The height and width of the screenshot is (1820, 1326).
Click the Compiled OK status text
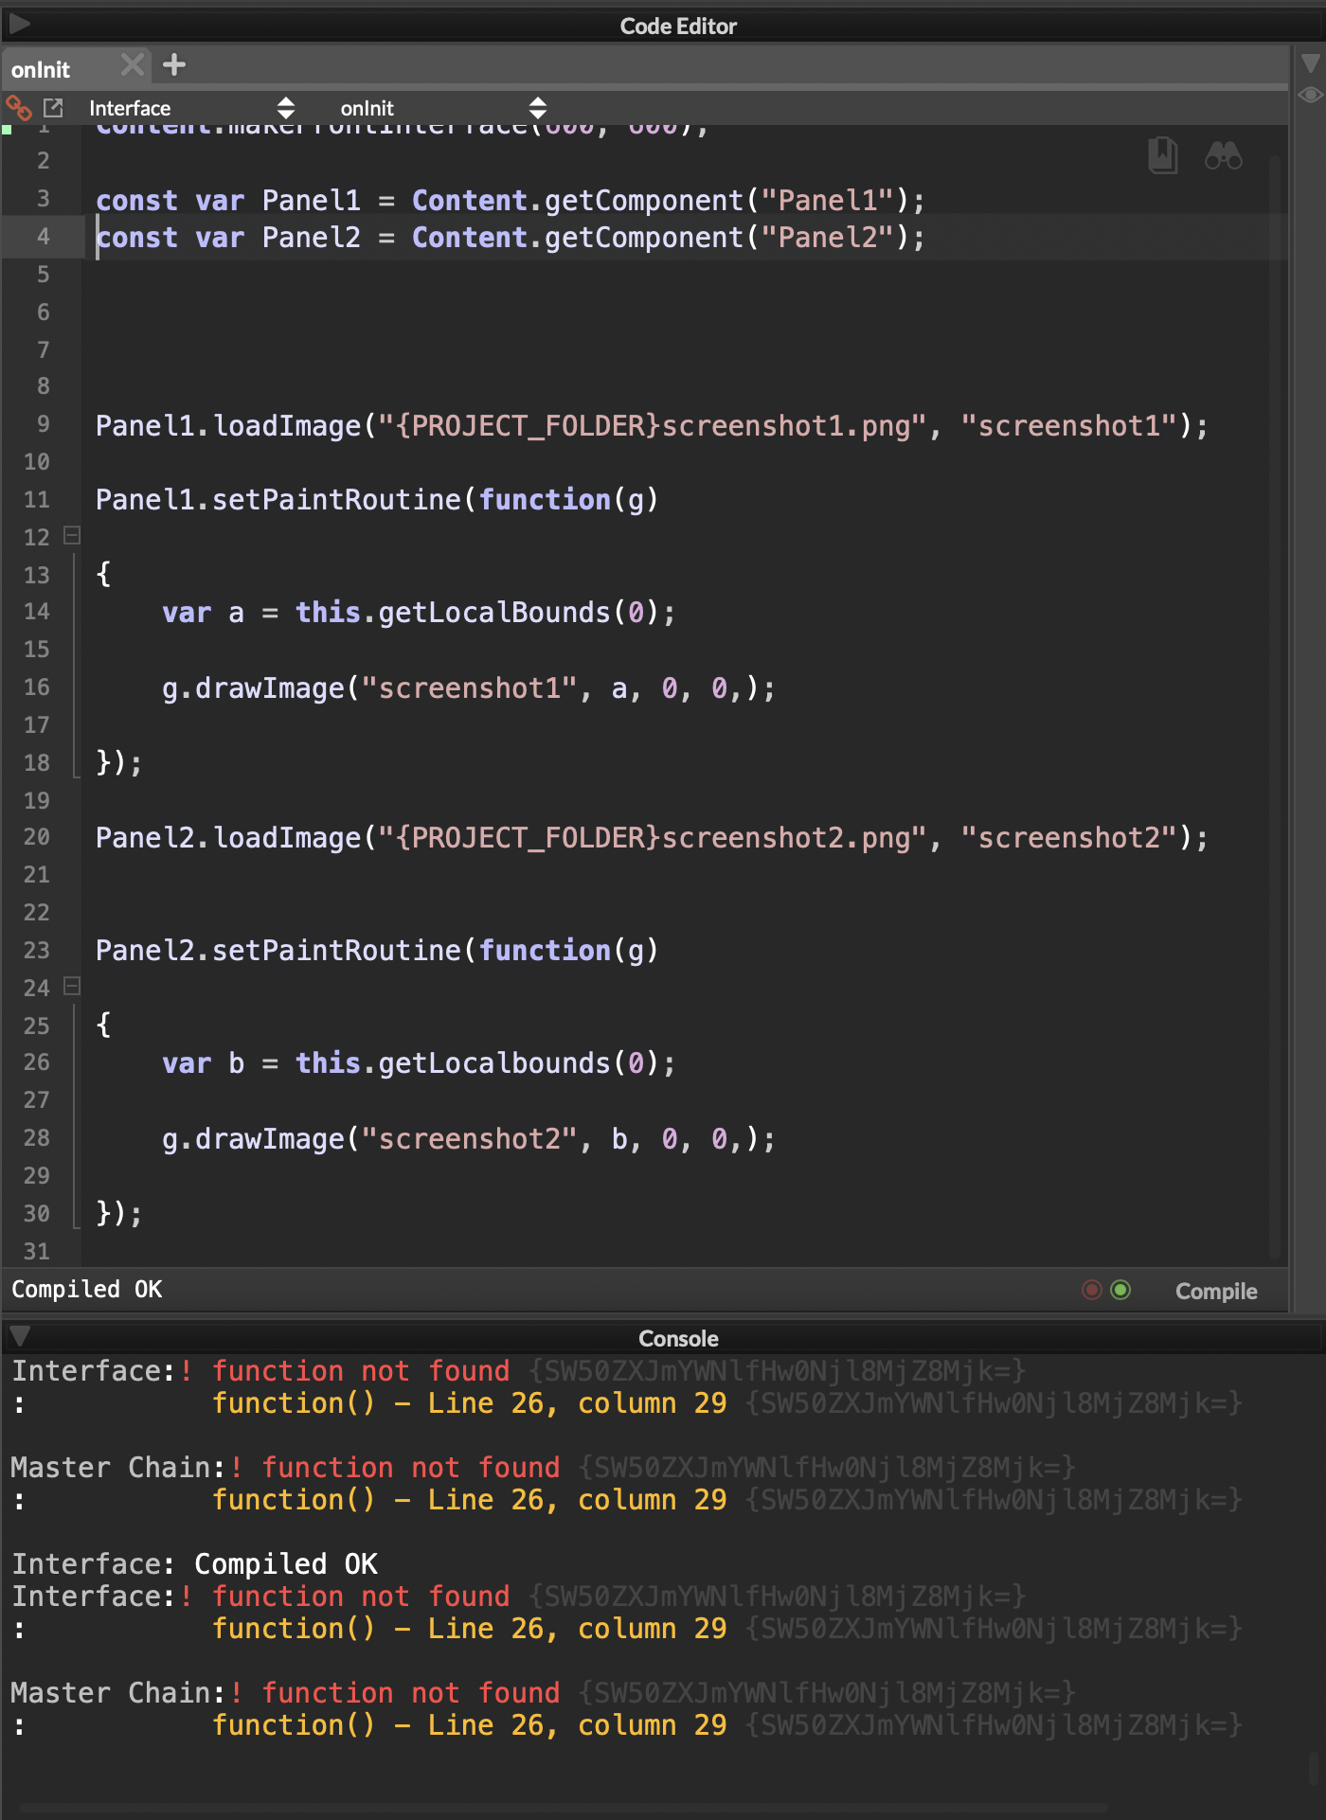86,1290
